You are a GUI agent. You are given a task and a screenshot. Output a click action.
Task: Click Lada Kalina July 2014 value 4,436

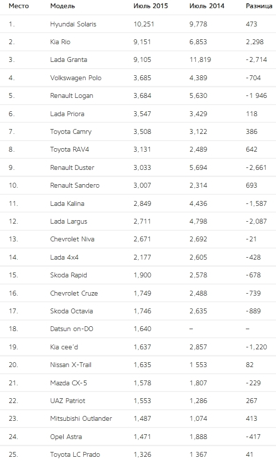[199, 203]
